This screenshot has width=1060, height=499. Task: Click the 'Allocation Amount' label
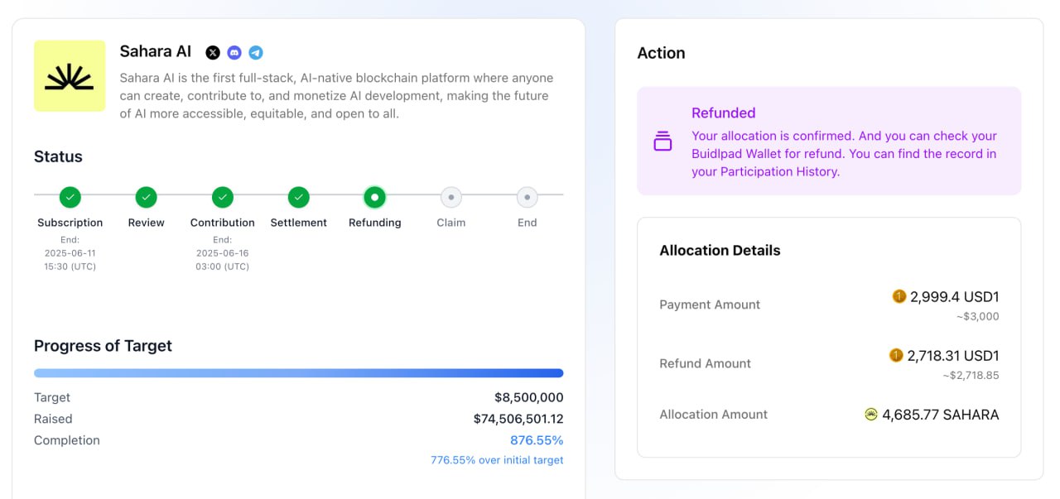tap(714, 414)
